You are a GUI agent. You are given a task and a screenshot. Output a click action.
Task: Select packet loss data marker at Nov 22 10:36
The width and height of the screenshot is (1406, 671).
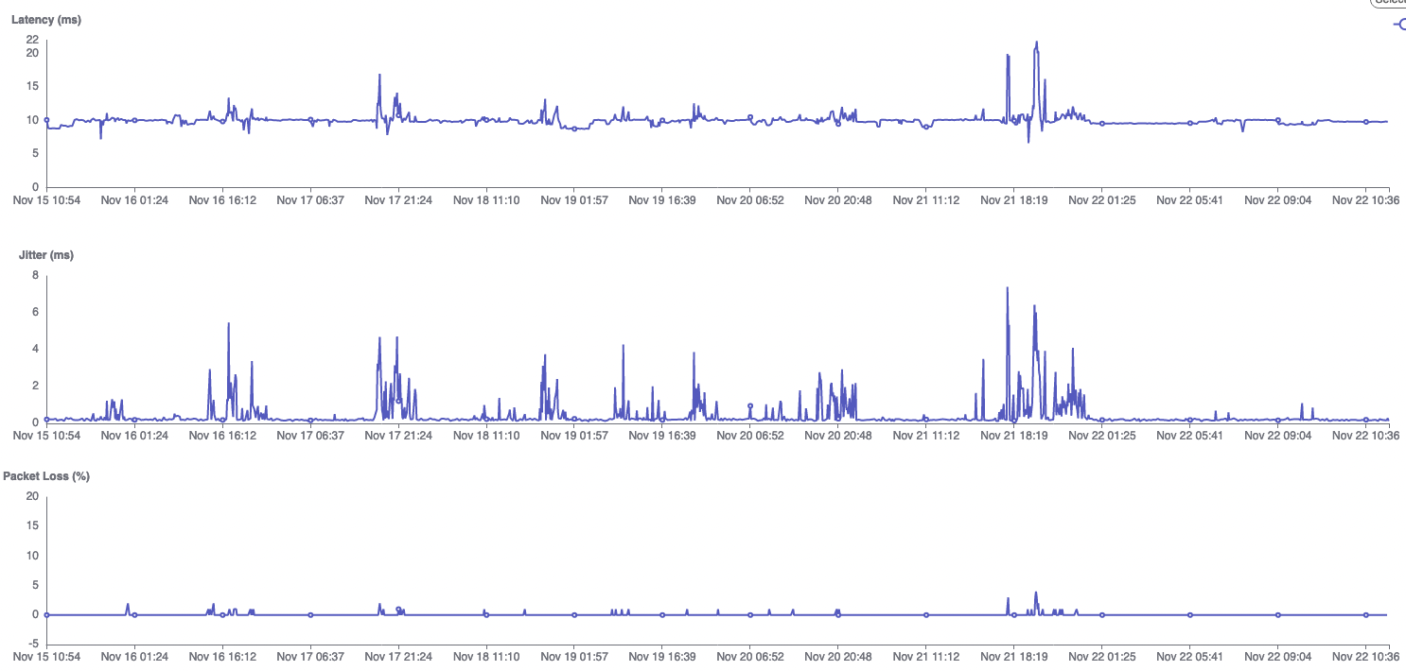click(1365, 614)
